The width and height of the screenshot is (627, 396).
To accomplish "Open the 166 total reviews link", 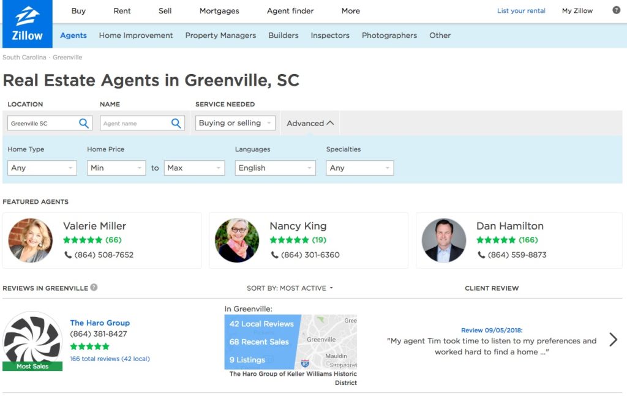I will tap(110, 359).
